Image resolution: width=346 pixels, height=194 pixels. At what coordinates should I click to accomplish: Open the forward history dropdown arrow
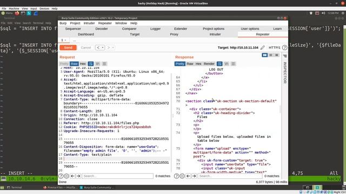[x=113, y=47]
